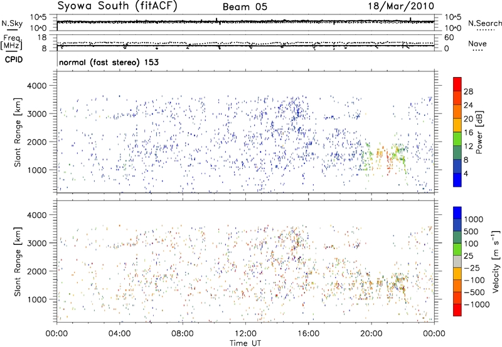Click the "-1000" label on the velocity colorbar
Viewport: 502px width, 347px height.
[x=477, y=304]
